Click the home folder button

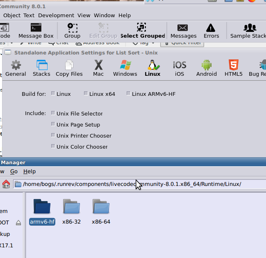click(6, 184)
